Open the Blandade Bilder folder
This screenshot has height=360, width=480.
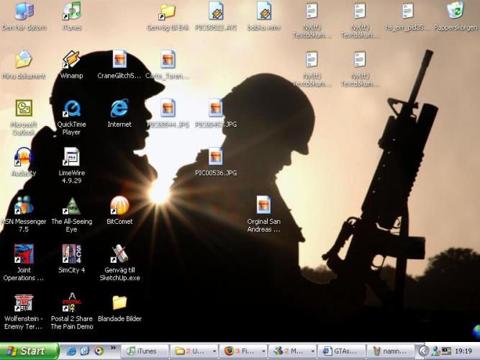tap(119, 303)
